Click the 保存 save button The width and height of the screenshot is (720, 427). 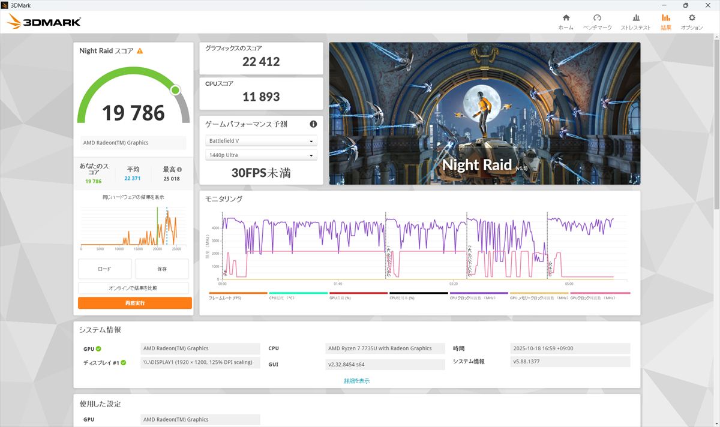[x=162, y=269]
